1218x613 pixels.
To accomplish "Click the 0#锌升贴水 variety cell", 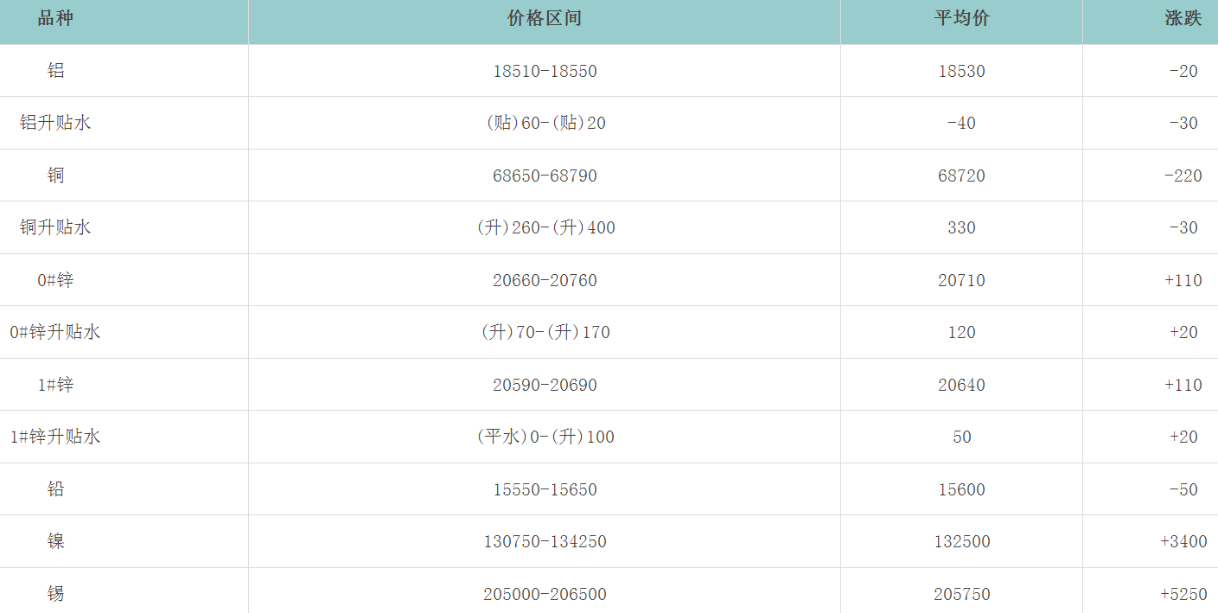I will [x=55, y=332].
